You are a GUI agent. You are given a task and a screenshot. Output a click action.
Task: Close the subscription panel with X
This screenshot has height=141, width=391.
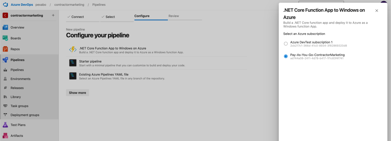[377, 11]
